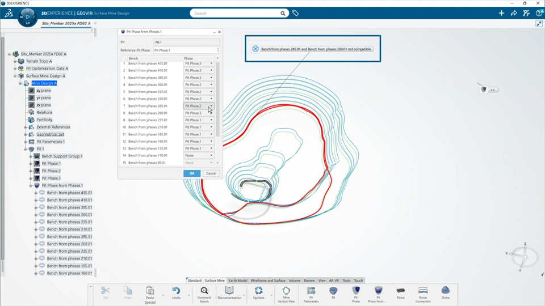Viewport: 545px width, 306px height.
Task: Click the search magnifier icon
Action: pyautogui.click(x=283, y=13)
